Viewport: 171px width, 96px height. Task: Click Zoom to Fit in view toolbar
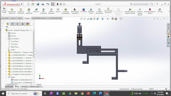(x=81, y=19)
